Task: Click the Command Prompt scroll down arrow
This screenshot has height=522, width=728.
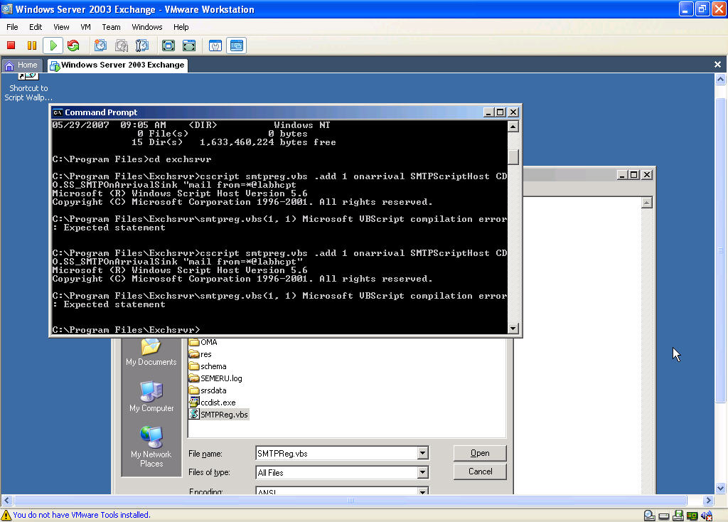Action: pyautogui.click(x=513, y=329)
